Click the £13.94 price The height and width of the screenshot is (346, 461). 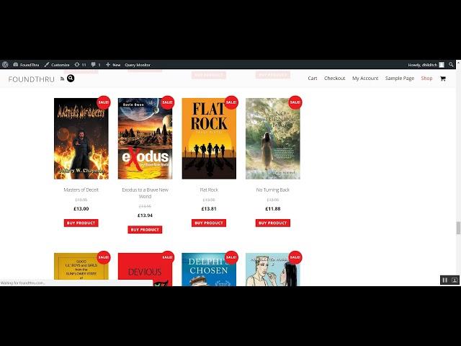coord(145,216)
